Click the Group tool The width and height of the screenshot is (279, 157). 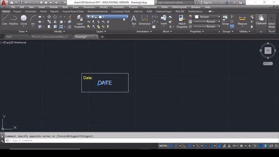(225, 20)
